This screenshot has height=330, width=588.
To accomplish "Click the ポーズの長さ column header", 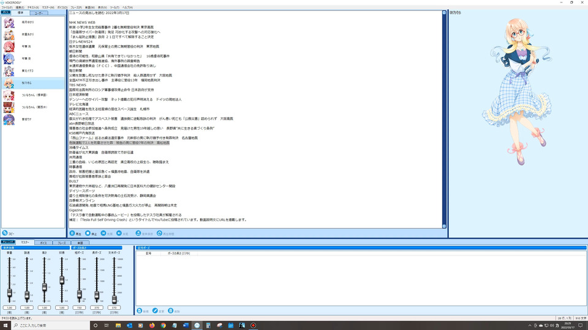I will 179,253.
